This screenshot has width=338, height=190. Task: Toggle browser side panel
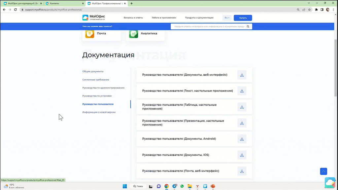(322, 10)
